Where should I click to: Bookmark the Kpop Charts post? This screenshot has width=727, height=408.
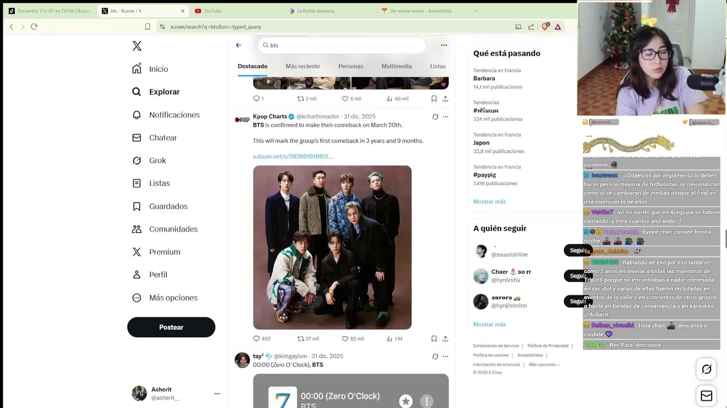434,339
